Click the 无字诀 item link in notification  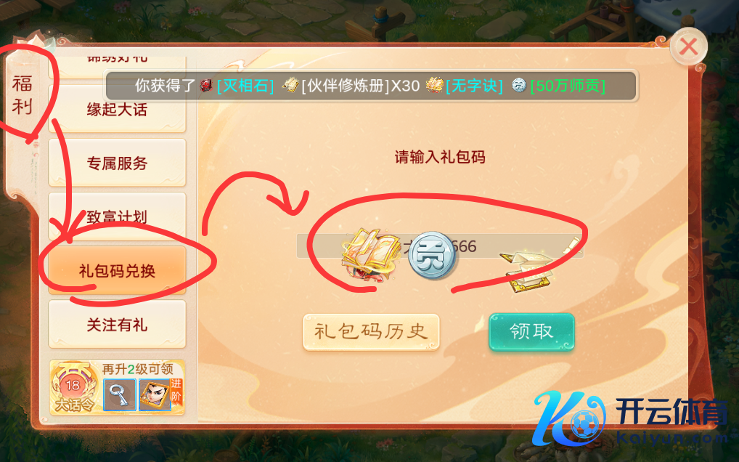(474, 86)
